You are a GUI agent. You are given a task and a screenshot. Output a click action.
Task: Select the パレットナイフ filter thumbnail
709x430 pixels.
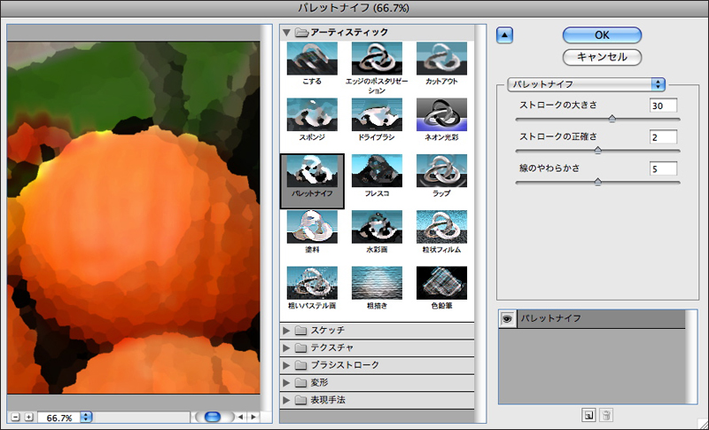tap(312, 171)
